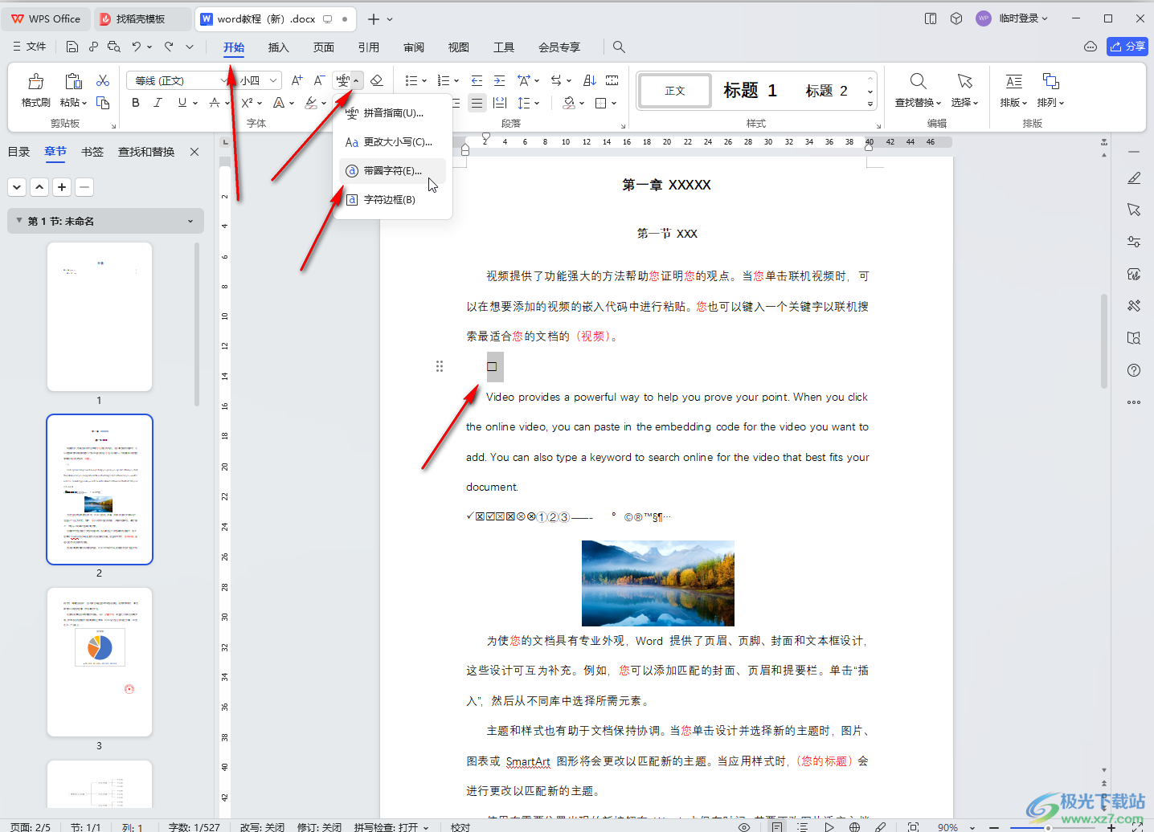
Task: Click the Decrease Indent icon
Action: pyautogui.click(x=477, y=80)
